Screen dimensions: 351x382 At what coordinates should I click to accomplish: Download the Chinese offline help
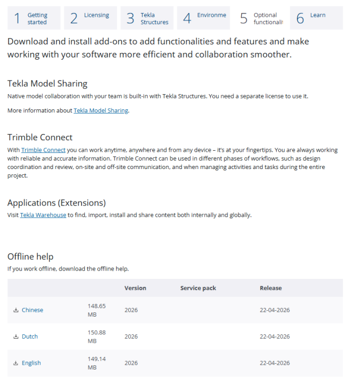(x=32, y=310)
